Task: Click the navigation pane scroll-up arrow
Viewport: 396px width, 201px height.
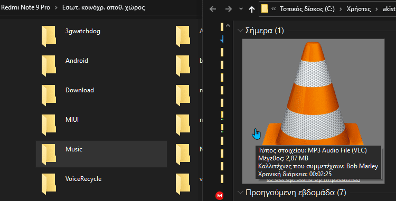Action: click(228, 25)
